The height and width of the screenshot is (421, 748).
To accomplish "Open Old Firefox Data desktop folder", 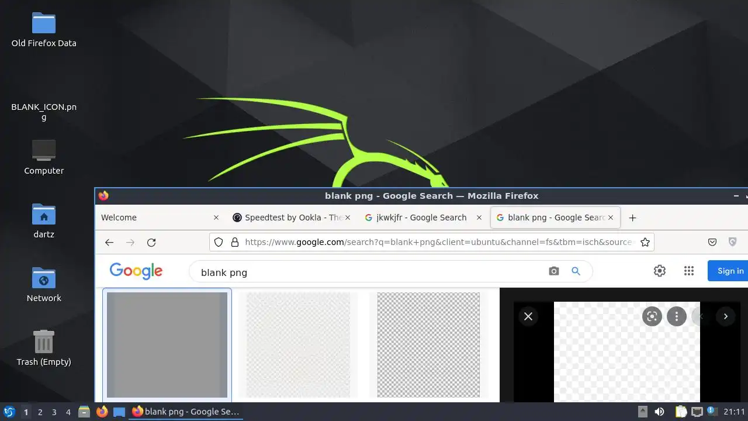I will tap(44, 30).
